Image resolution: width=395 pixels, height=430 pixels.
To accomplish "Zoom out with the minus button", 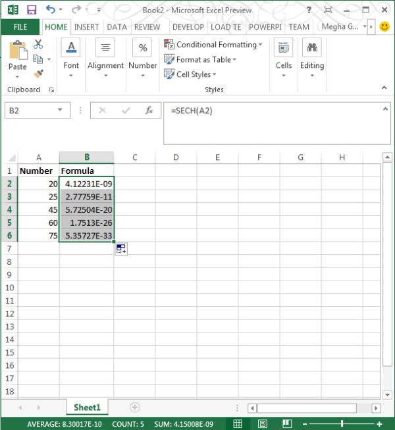I will (305, 424).
